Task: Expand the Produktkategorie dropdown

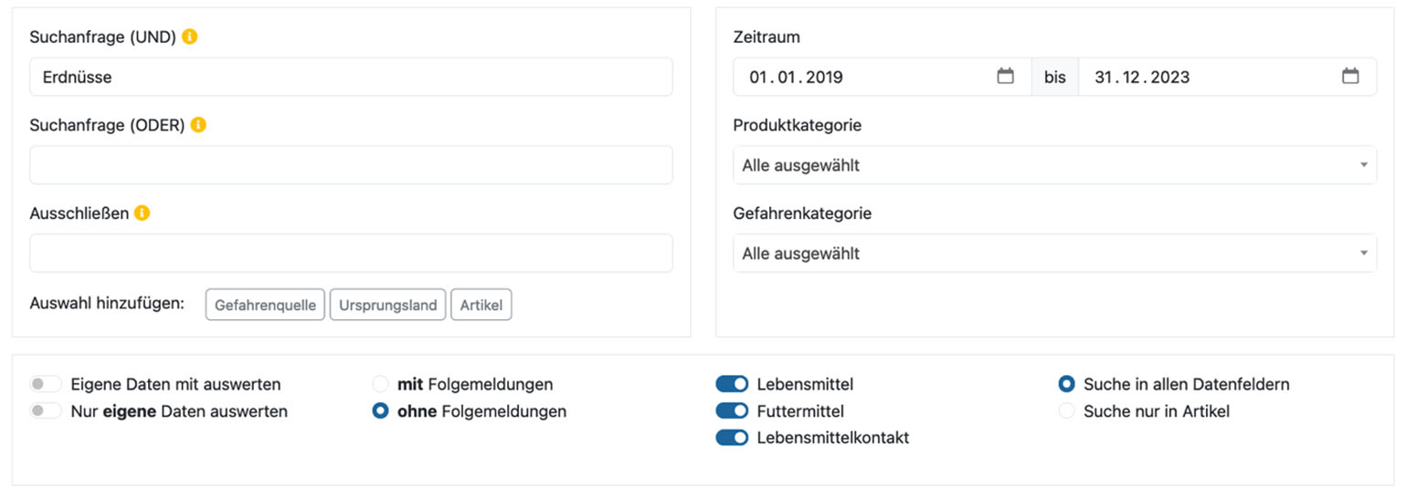Action: [1054, 165]
